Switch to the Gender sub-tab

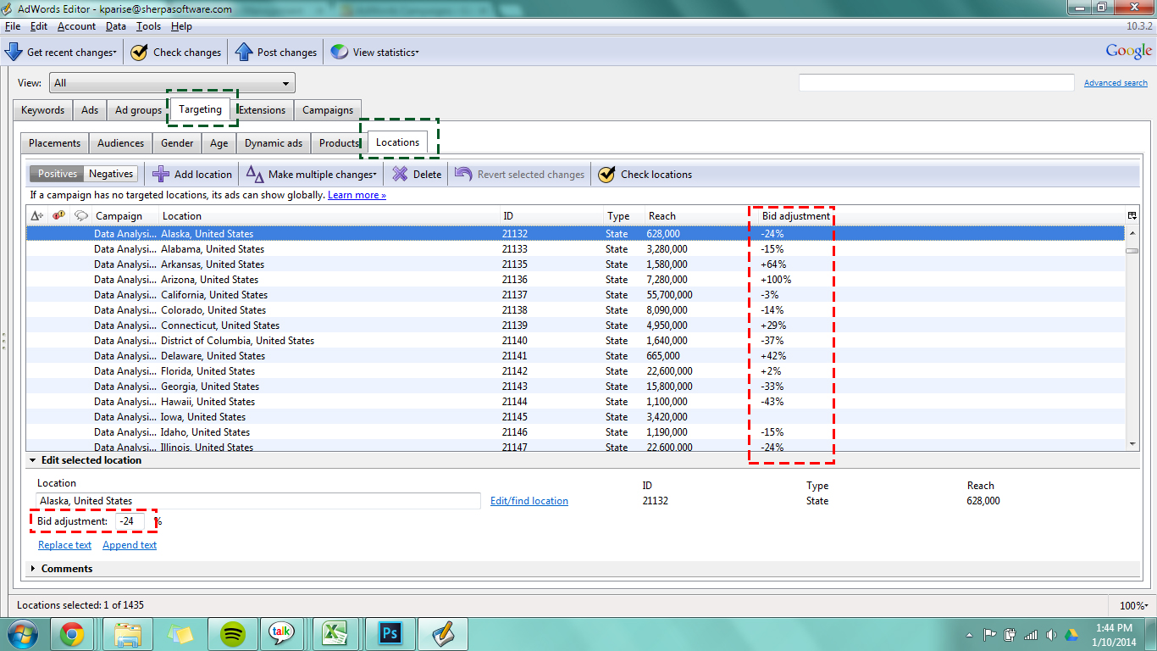pyautogui.click(x=177, y=143)
